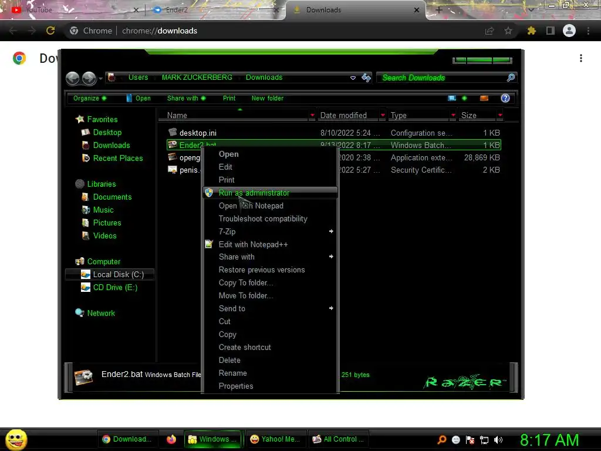601x451 pixels.
Task: Select Properties in context menu
Action: pyautogui.click(x=270, y=386)
